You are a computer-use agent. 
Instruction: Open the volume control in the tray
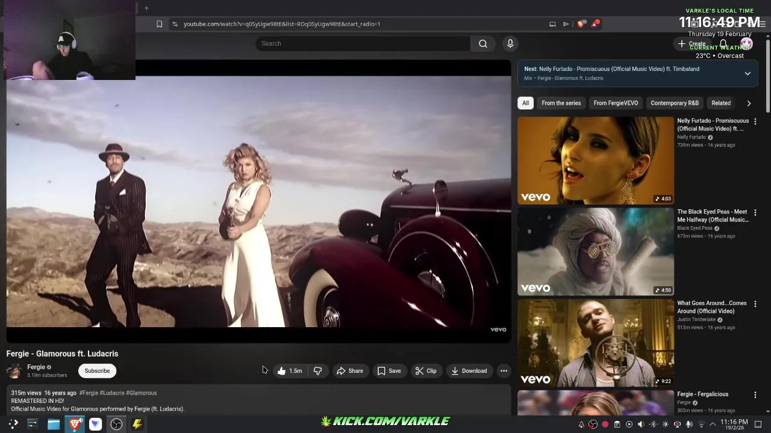pos(641,425)
